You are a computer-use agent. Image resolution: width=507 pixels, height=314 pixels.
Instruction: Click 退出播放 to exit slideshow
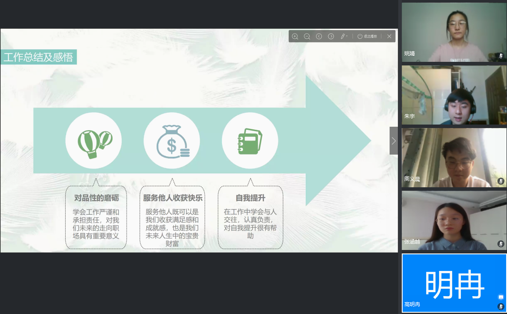[367, 37]
